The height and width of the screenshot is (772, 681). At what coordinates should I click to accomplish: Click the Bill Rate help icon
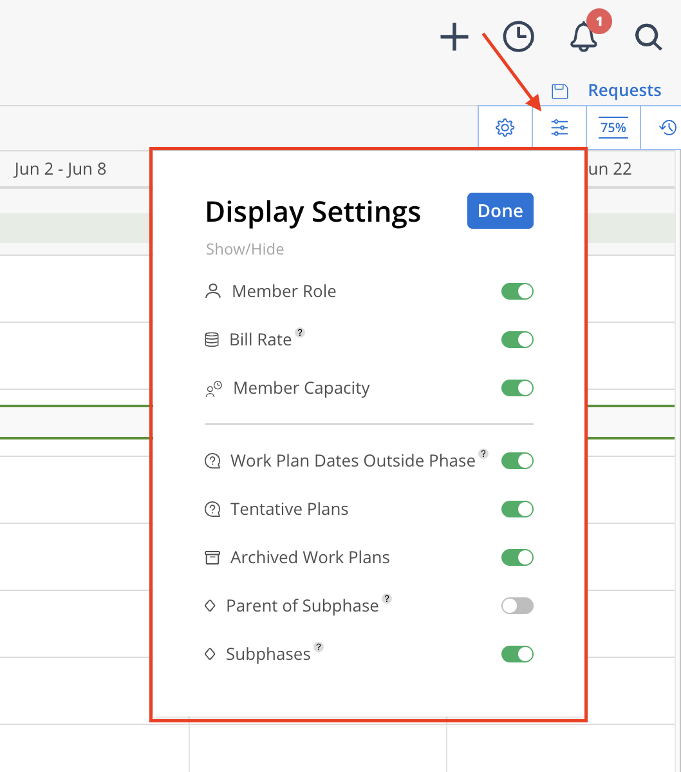click(x=300, y=333)
